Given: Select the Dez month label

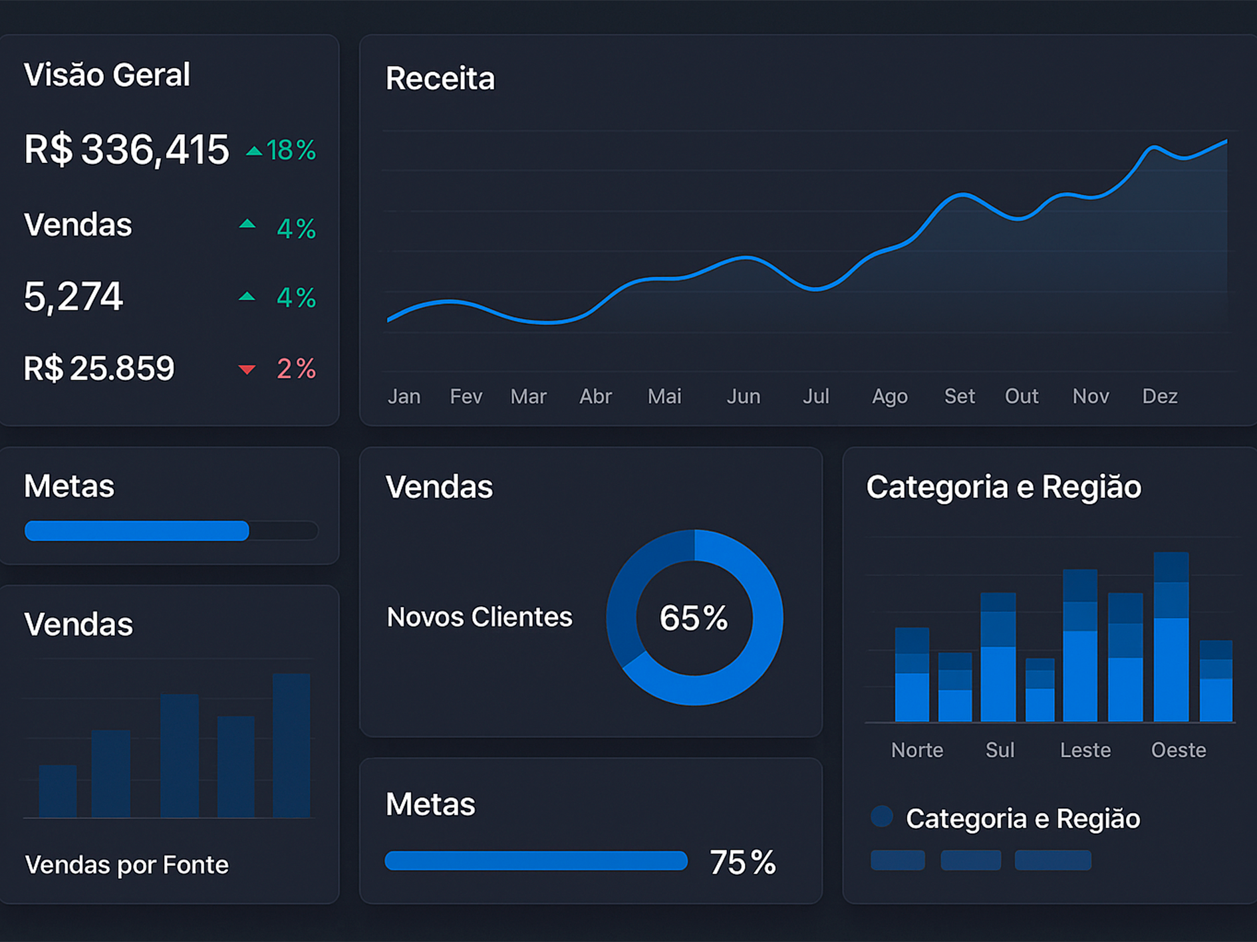Looking at the screenshot, I should click(1160, 396).
